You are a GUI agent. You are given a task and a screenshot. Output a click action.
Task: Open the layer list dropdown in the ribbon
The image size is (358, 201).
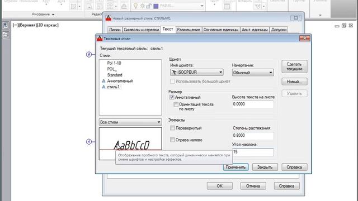202,6
